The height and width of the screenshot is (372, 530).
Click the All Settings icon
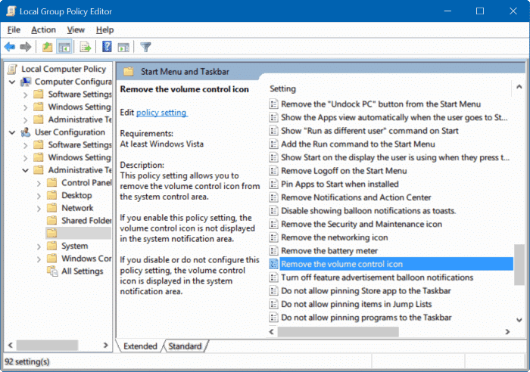(x=52, y=271)
